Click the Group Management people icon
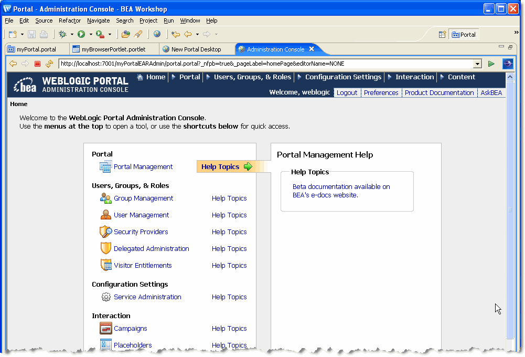This screenshot has height=357, width=525. (106, 198)
